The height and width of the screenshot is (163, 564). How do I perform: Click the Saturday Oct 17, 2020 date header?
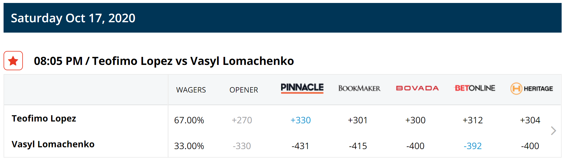click(73, 18)
